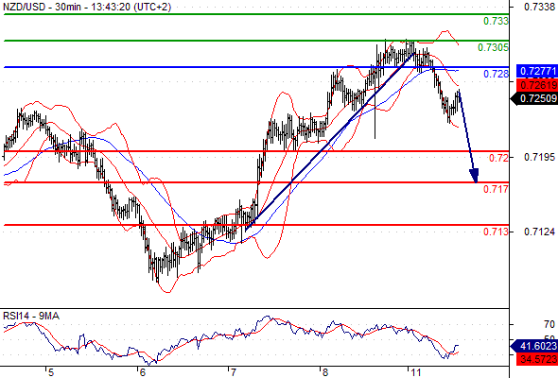Select the 0.728 blue pivot label
This screenshot has width=558, height=378.
[496, 74]
